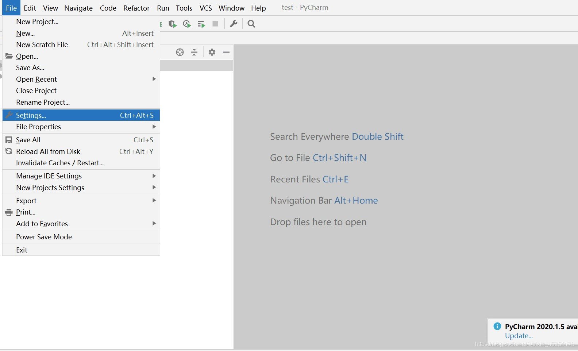Viewport: 578px width, 351px height.
Task: Click the Update... link in notification
Action: coord(519,336)
